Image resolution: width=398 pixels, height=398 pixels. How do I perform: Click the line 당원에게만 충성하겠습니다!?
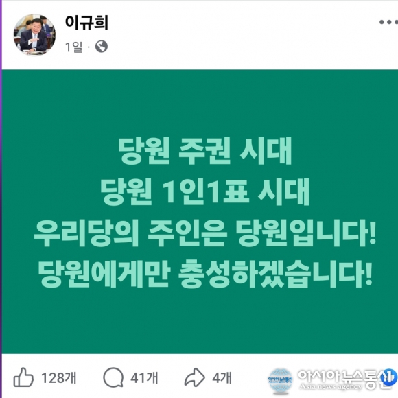(205, 274)
